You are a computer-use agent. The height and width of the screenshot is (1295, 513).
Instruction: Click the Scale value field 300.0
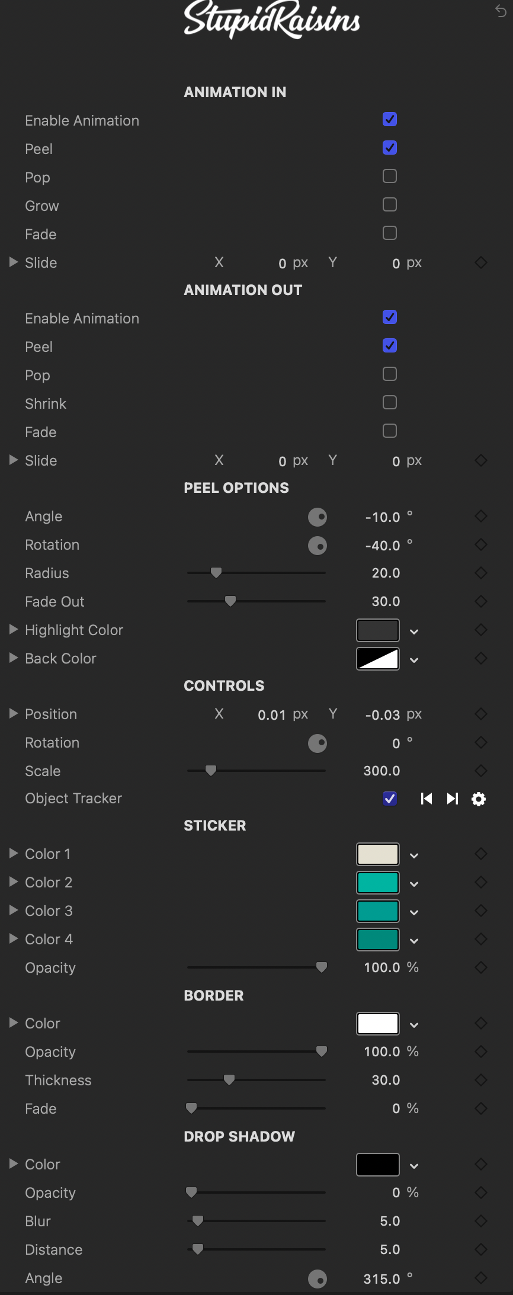pos(381,771)
